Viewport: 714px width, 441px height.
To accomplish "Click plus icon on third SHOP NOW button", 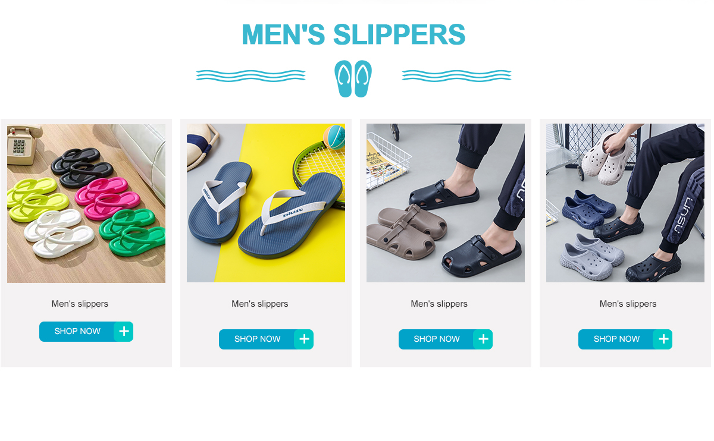I will (483, 339).
